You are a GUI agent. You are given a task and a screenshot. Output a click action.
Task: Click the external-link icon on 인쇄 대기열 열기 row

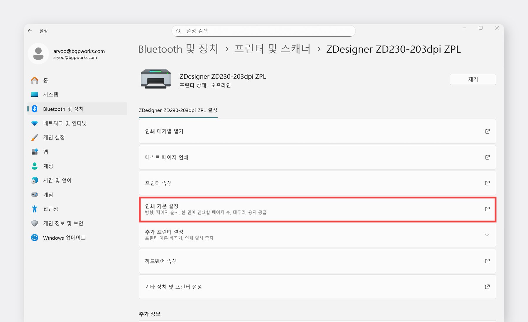pos(487,131)
